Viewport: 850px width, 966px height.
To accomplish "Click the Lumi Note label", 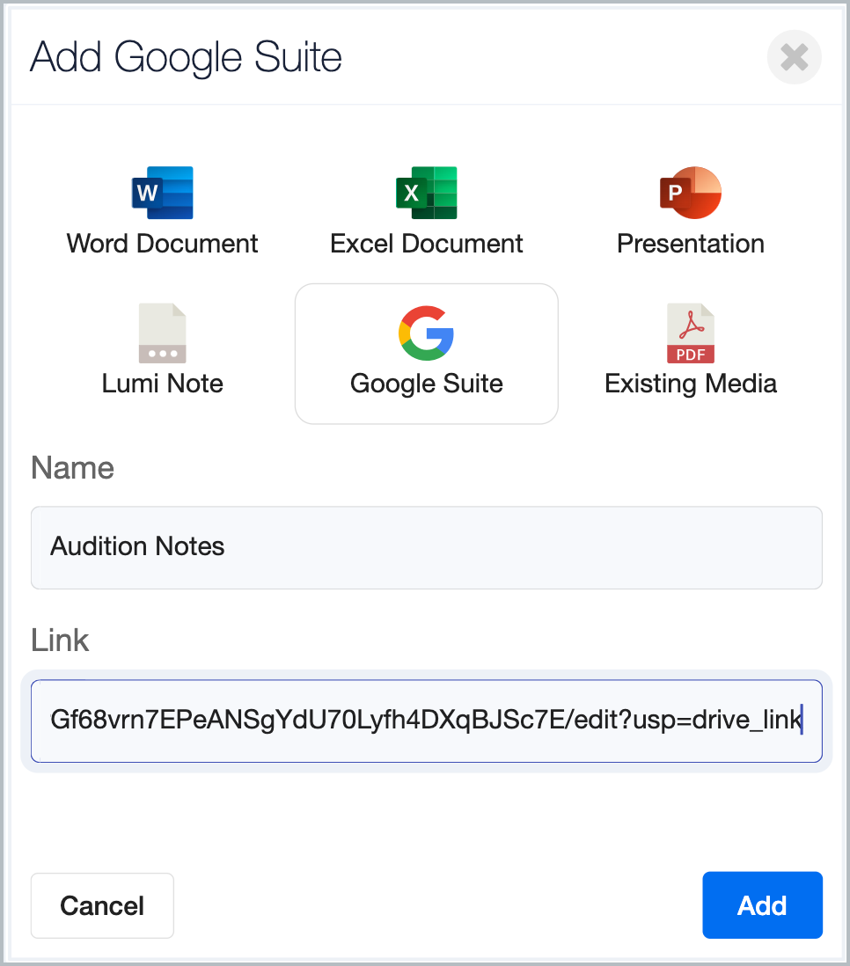I will 162,384.
